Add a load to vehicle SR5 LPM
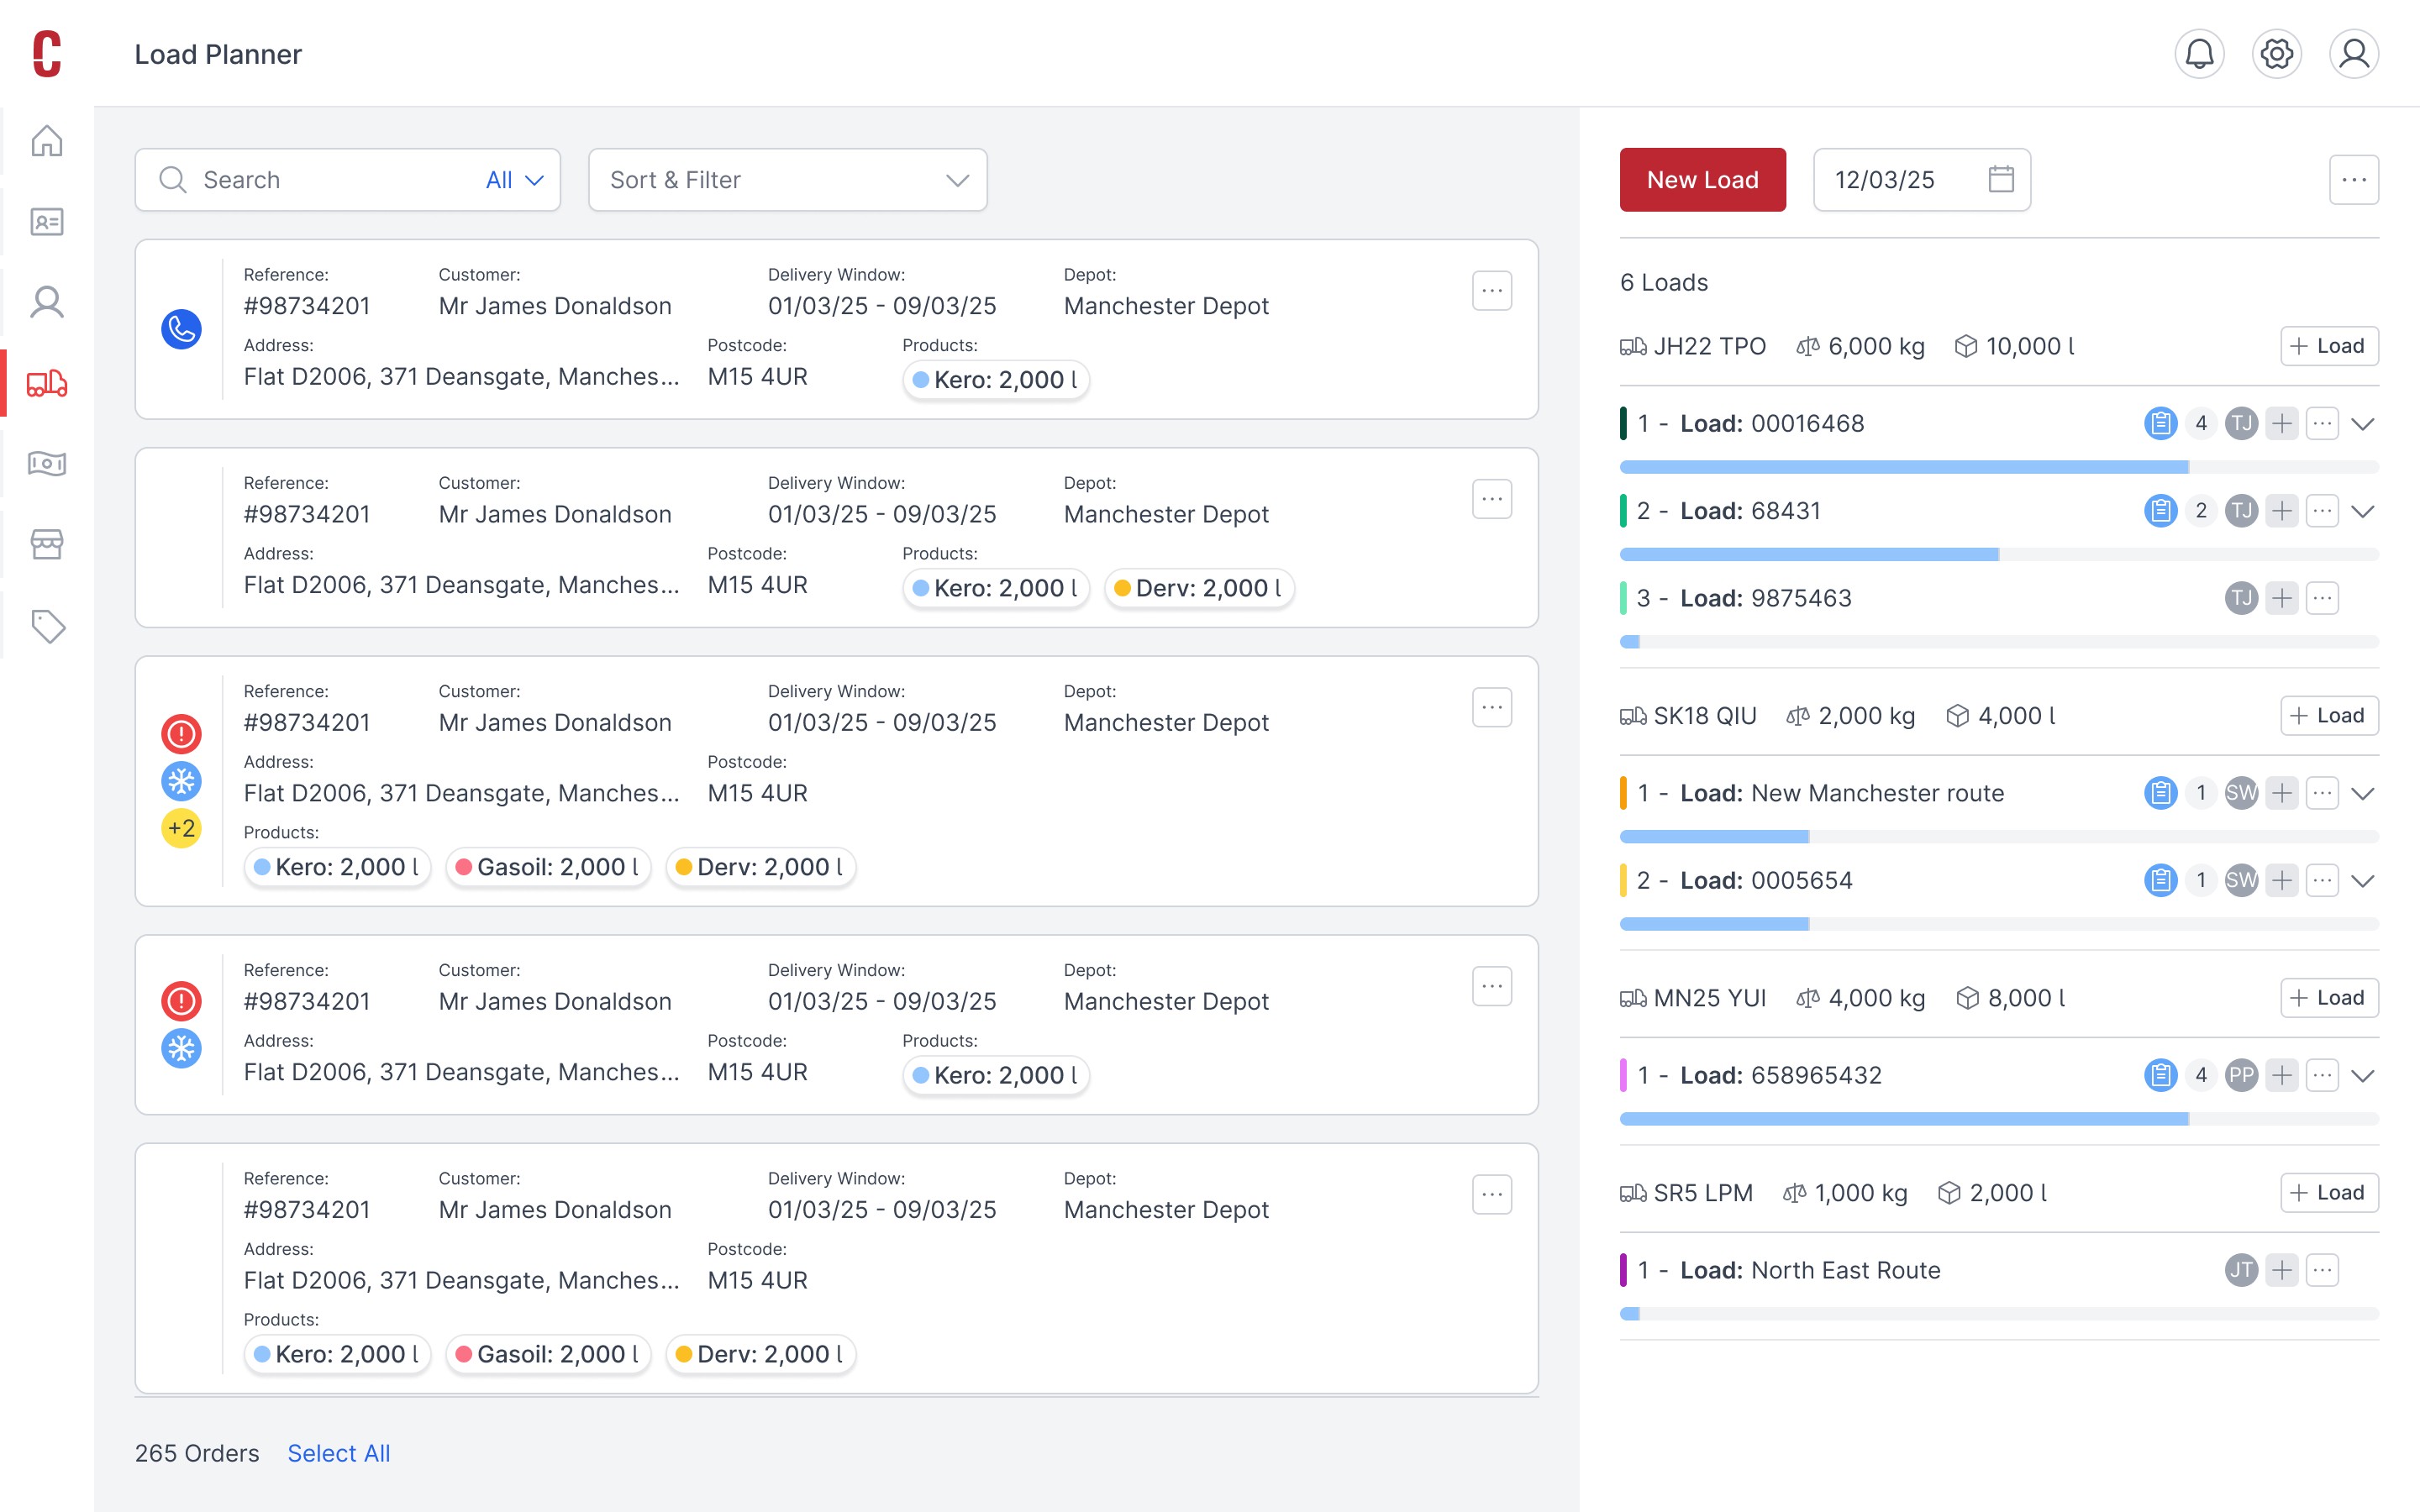The width and height of the screenshot is (2420, 1512). (2328, 1193)
